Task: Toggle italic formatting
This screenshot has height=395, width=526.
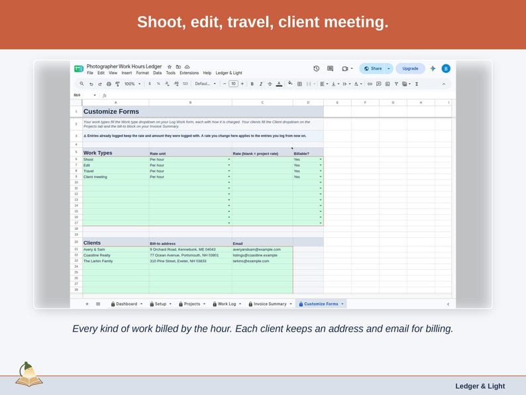Action: (260, 84)
